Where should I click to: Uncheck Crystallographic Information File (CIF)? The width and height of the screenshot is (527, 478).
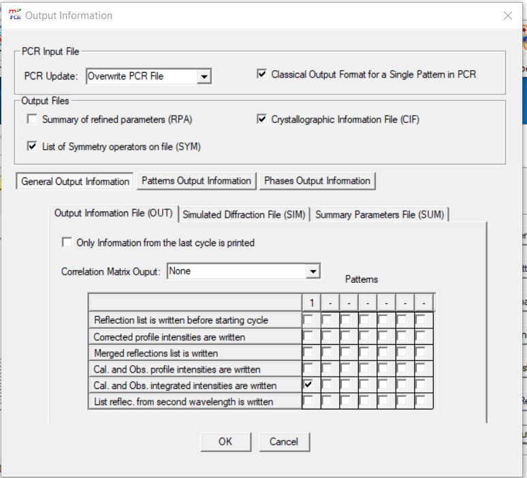coord(262,120)
